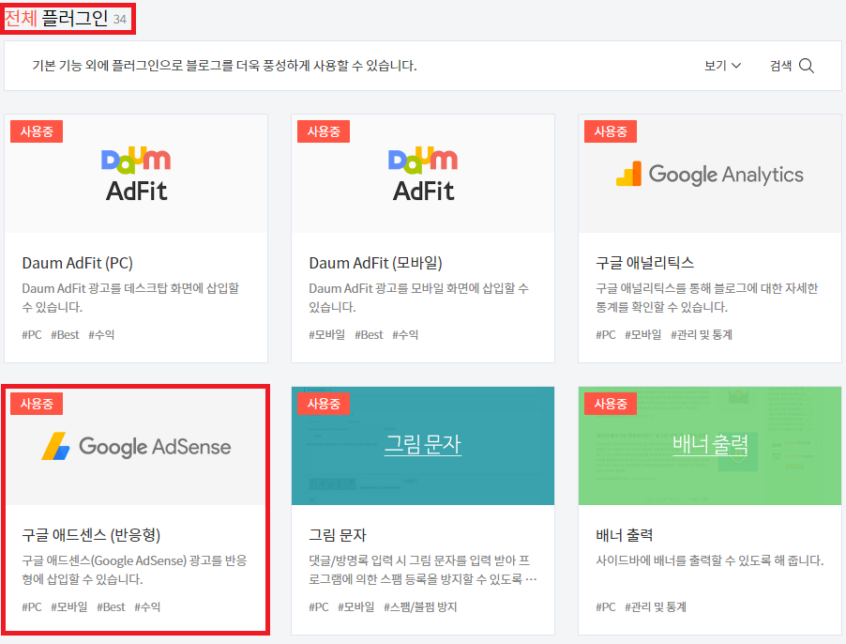846x644 pixels.
Task: Click the 사용중 badge on Daum AdFit (모바일)
Action: click(324, 131)
